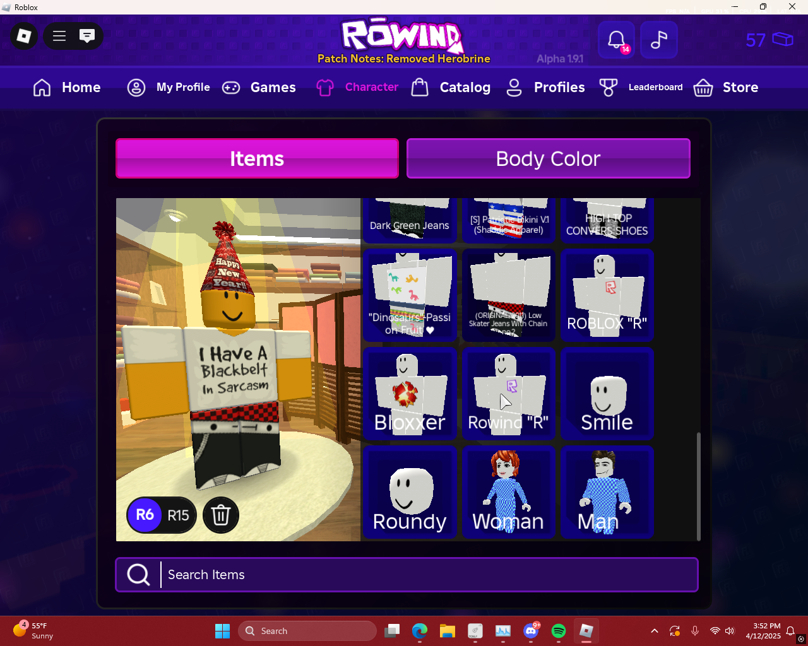Click the microphone tray icon
This screenshot has width=808, height=646.
tap(695, 631)
